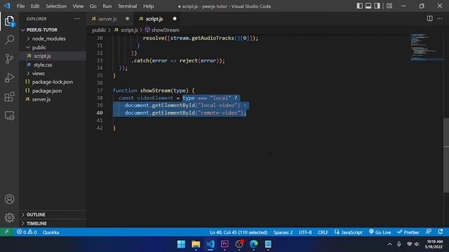Click Quokka in the status bar
The height and width of the screenshot is (252, 449).
point(51,232)
